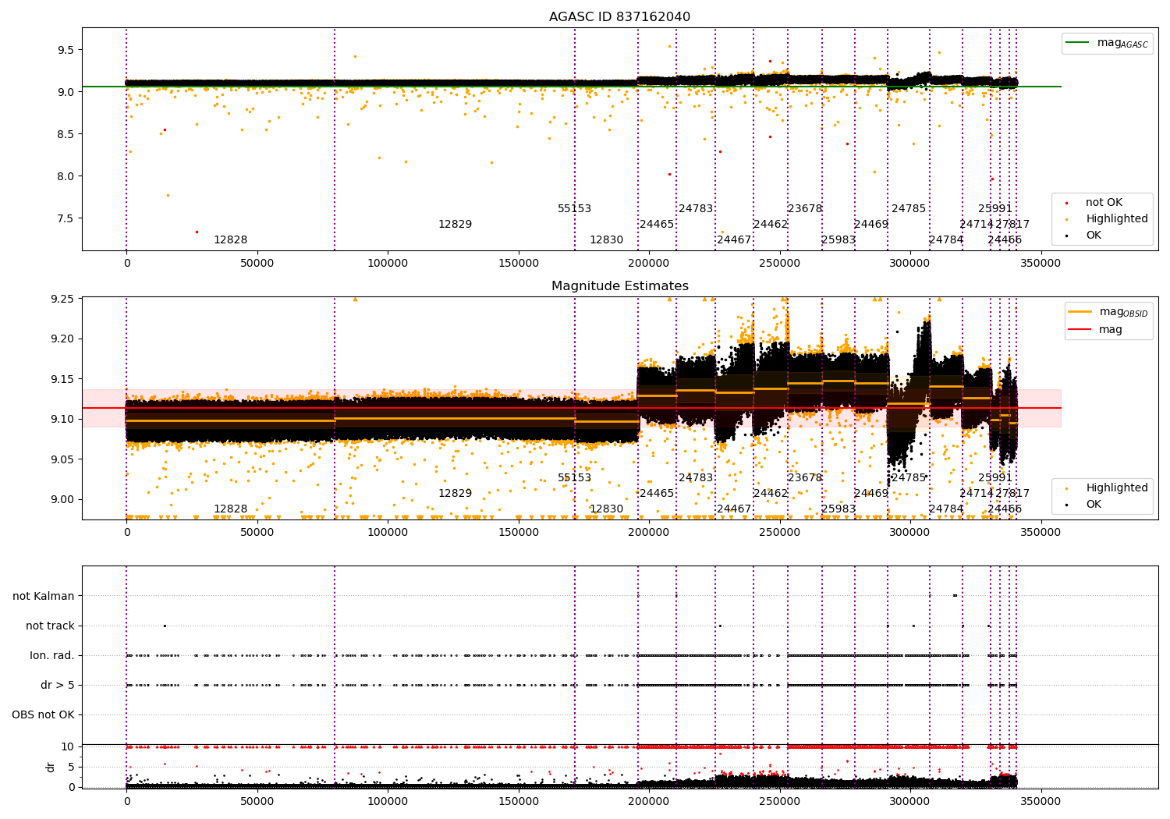Image resolution: width=1170 pixels, height=819 pixels.
Task: Click obsid label 12829 in top plot
Action: (x=455, y=225)
